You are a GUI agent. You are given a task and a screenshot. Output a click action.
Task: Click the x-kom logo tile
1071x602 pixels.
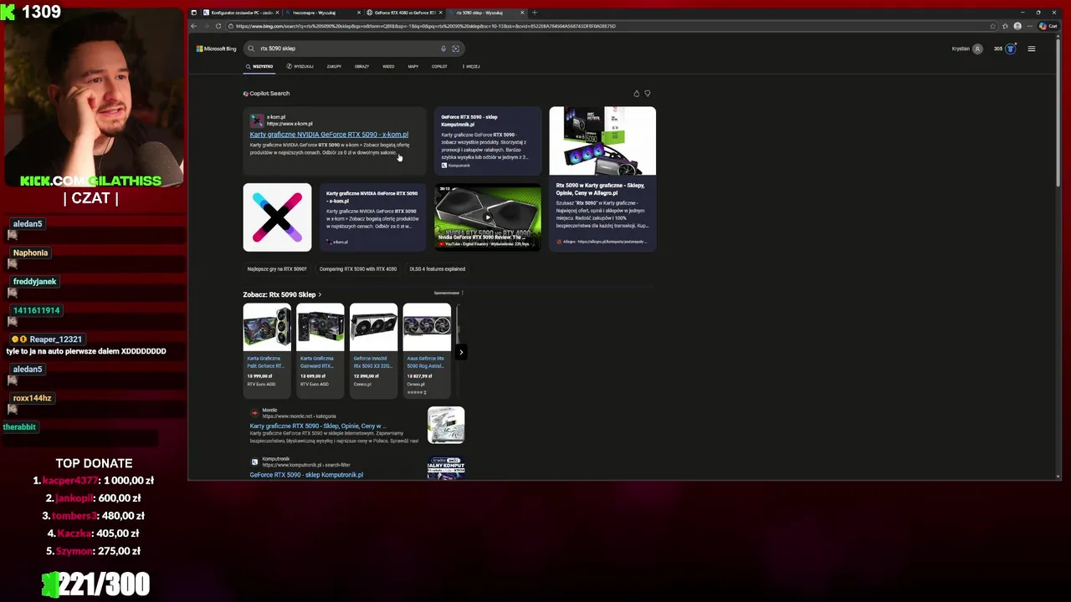(x=277, y=217)
